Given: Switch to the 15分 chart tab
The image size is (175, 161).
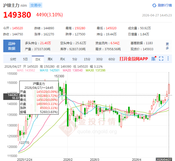Looking at the screenshot, I should [87, 59].
